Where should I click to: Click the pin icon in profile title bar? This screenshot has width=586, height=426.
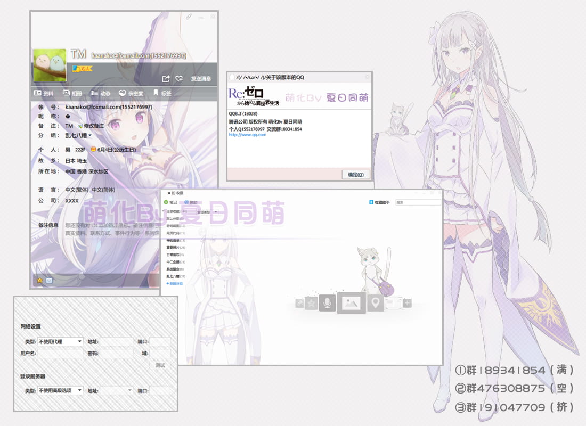pyautogui.click(x=189, y=17)
